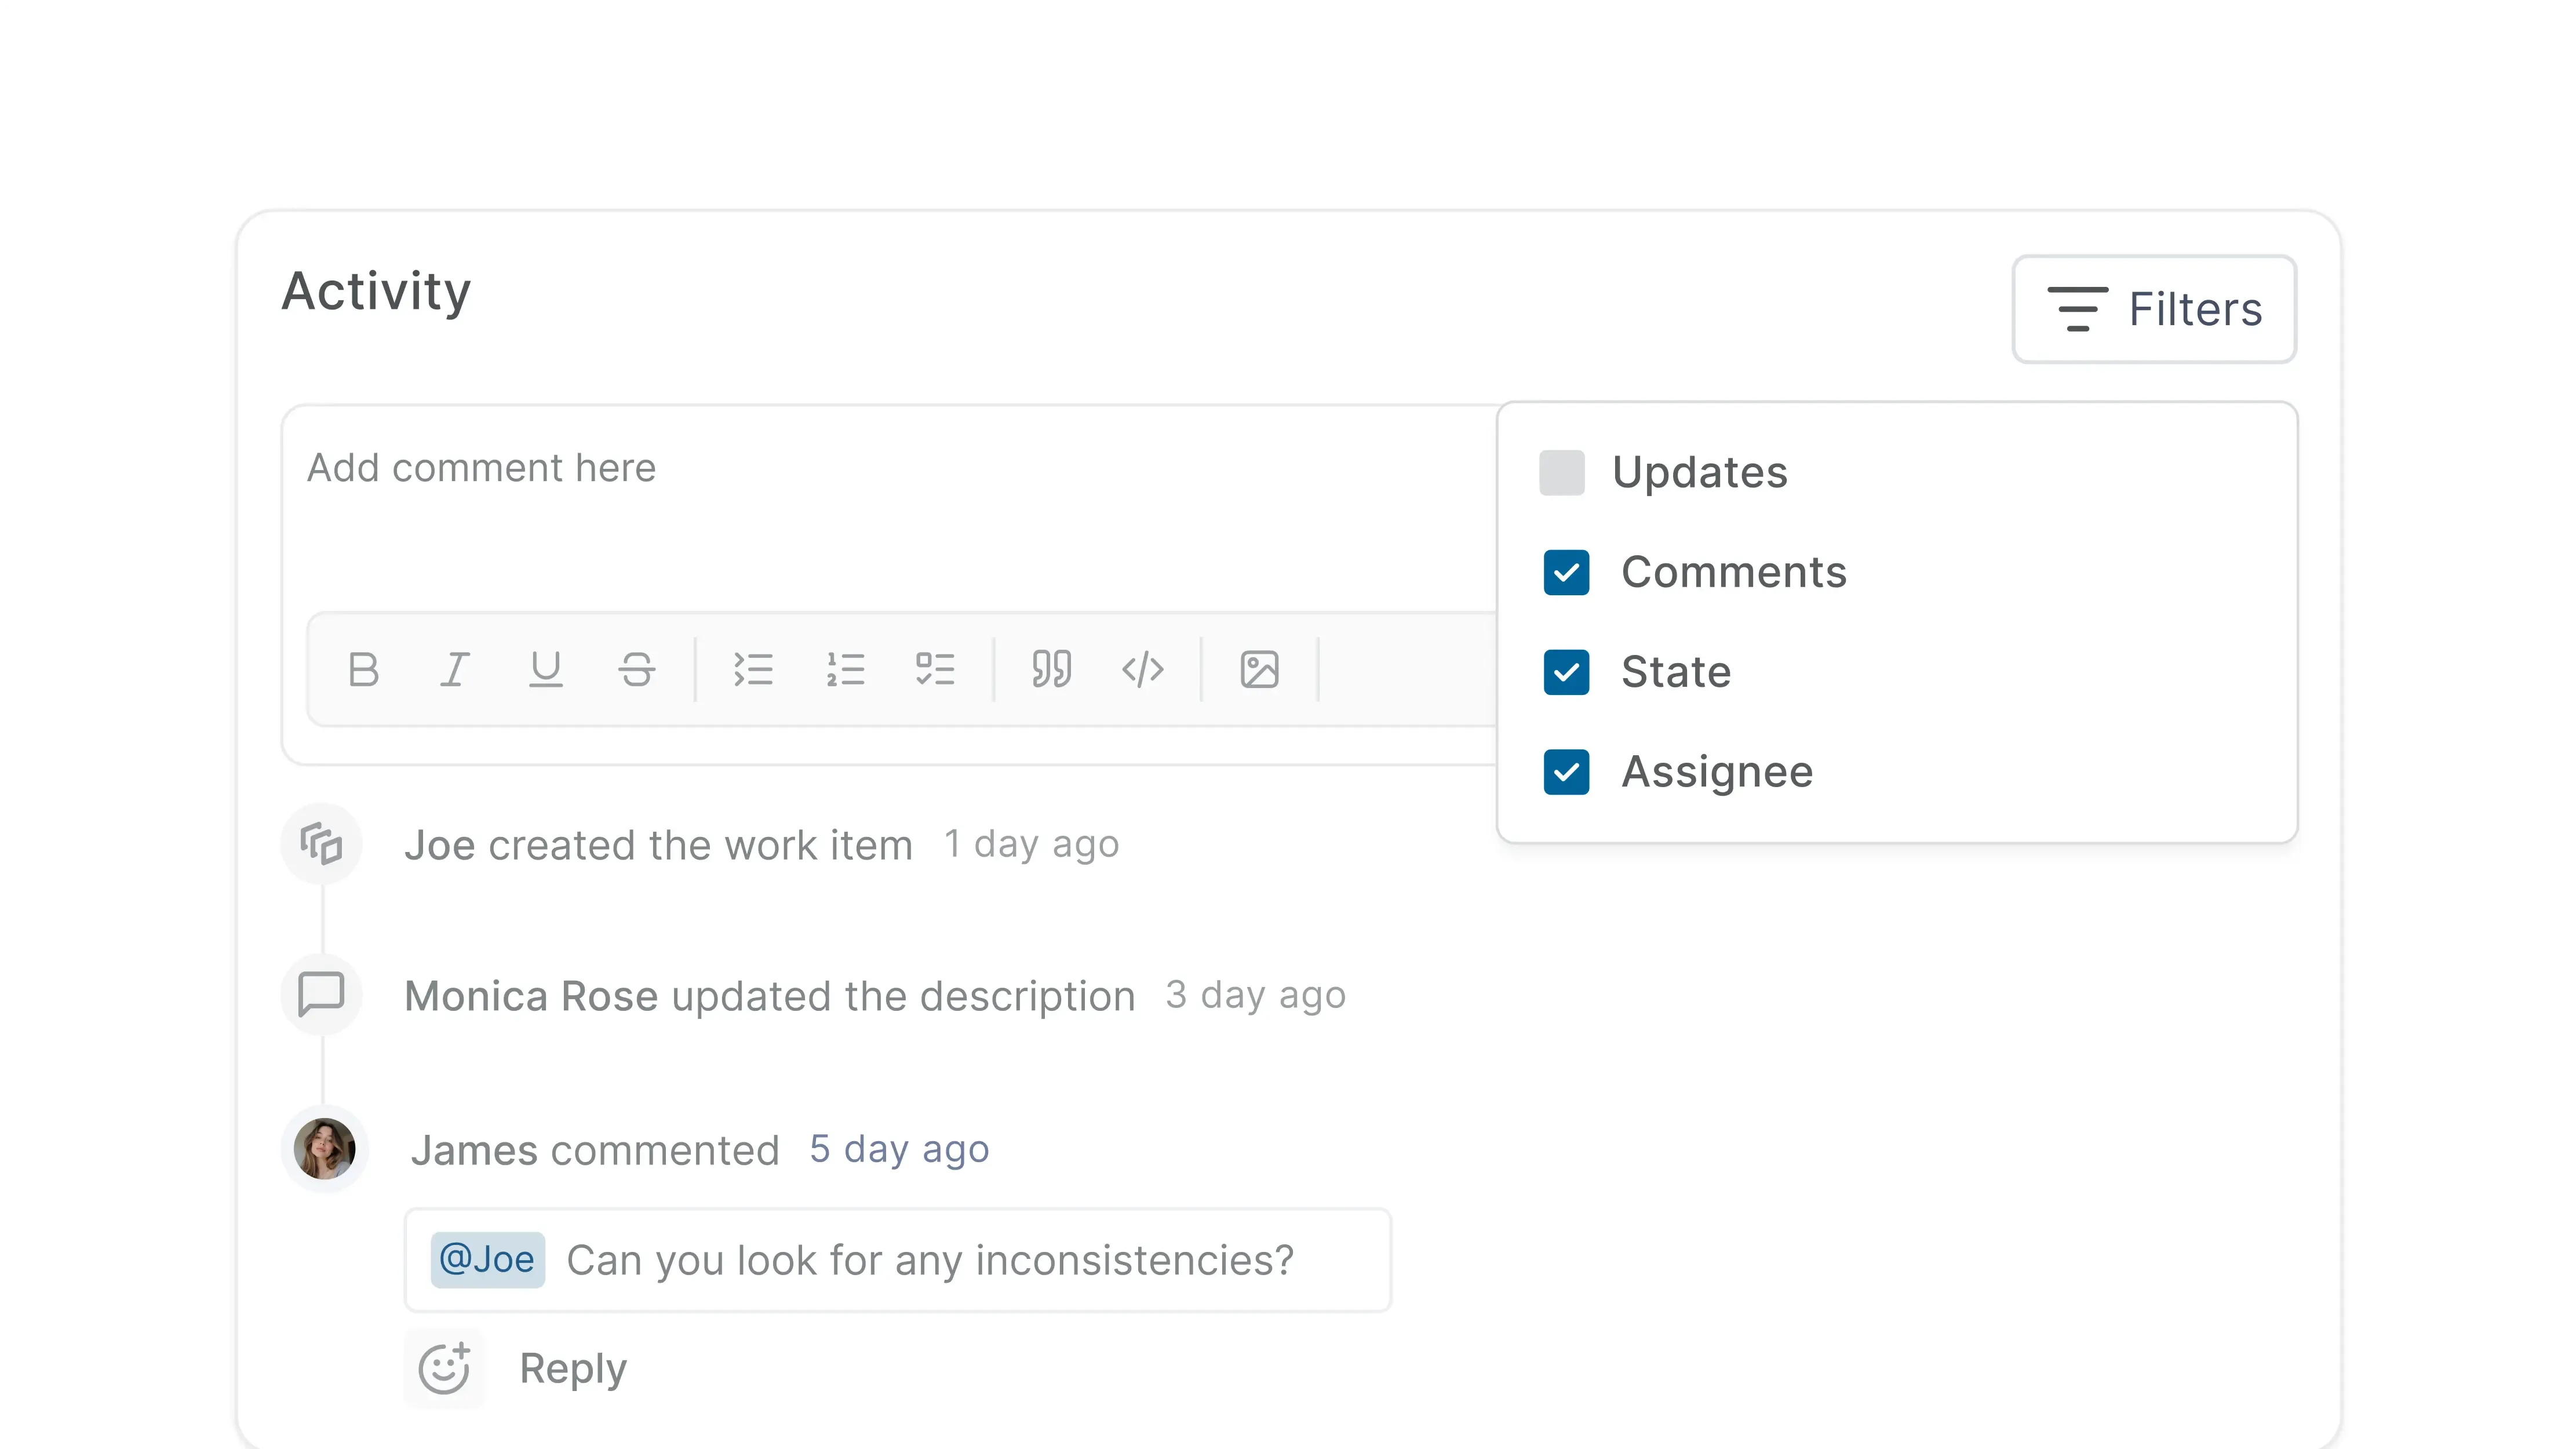Apply italic formatting to comment text
This screenshot has width=2576, height=1449.
(x=455, y=669)
